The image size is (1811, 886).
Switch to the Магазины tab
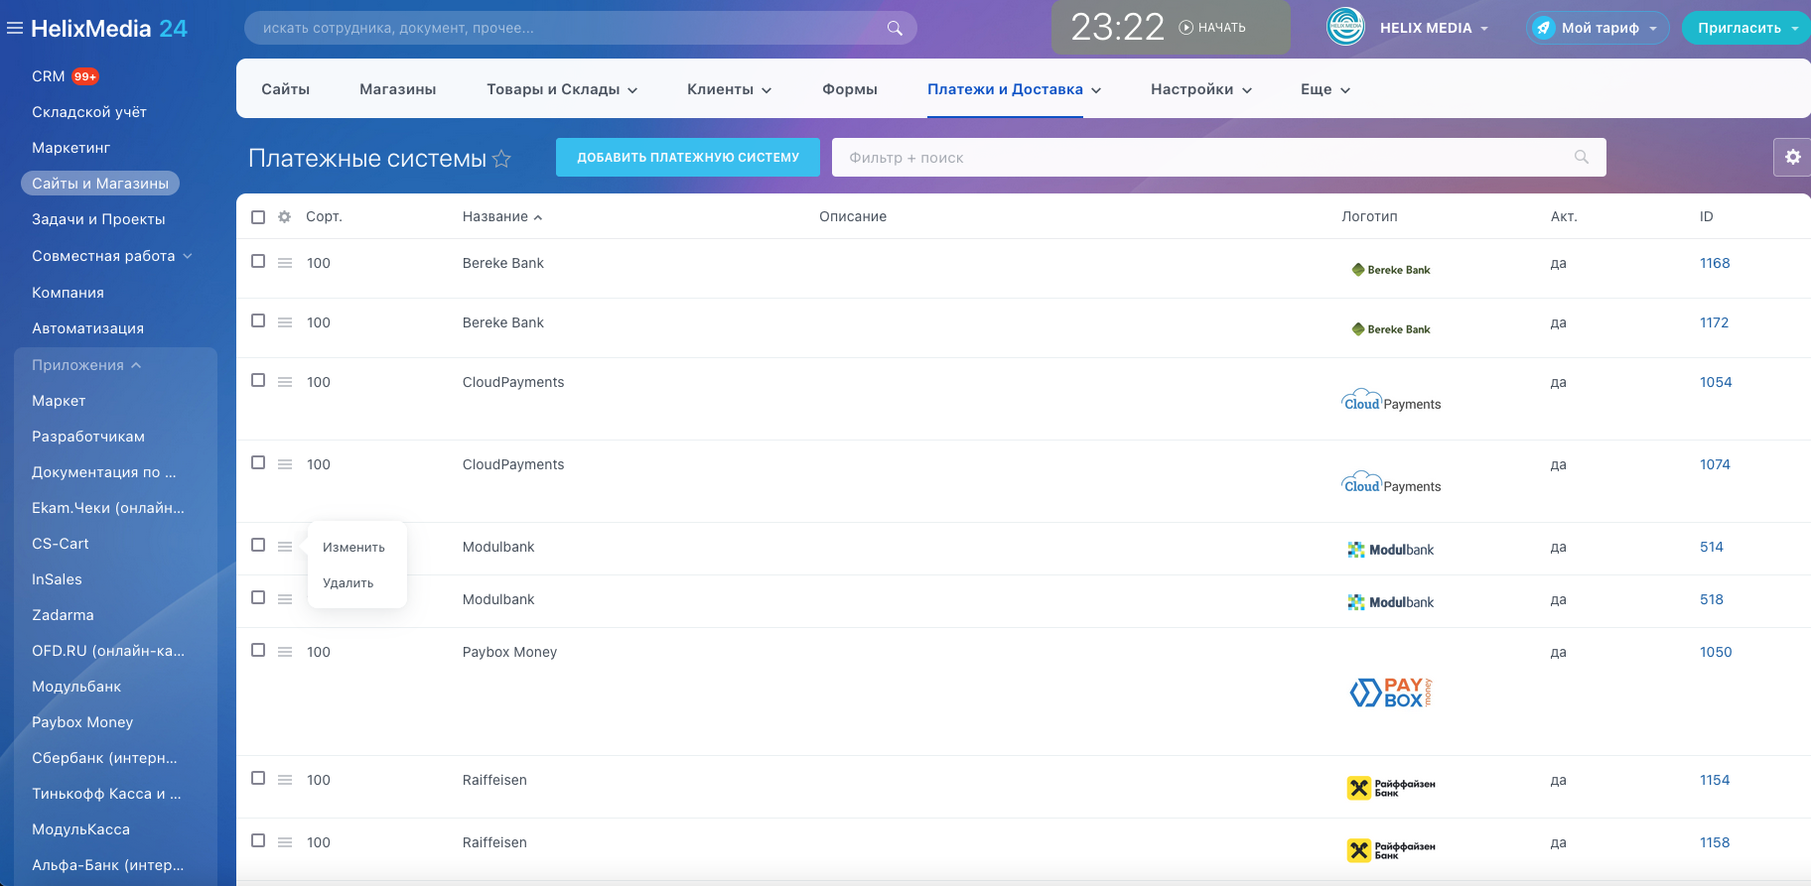tap(398, 89)
